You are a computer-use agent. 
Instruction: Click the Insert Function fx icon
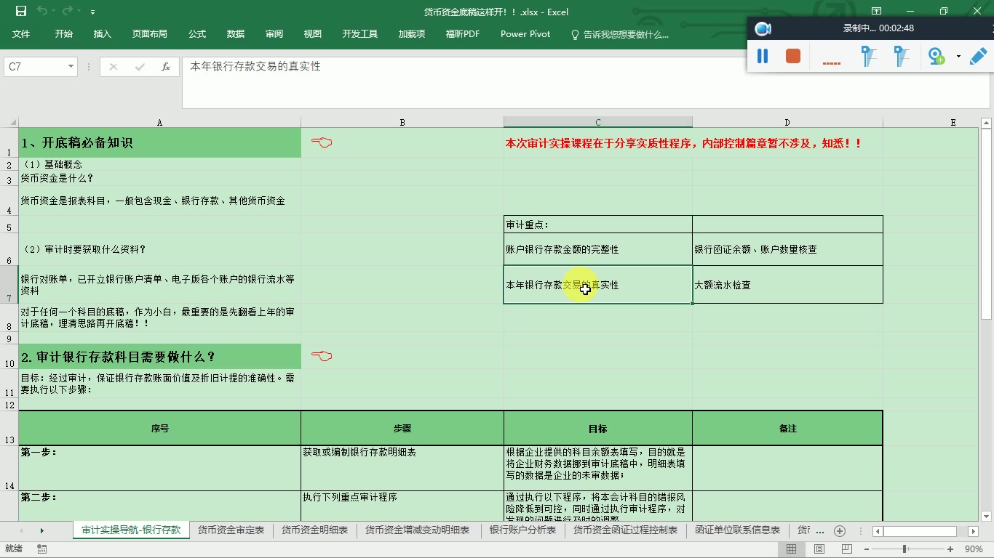pyautogui.click(x=166, y=67)
